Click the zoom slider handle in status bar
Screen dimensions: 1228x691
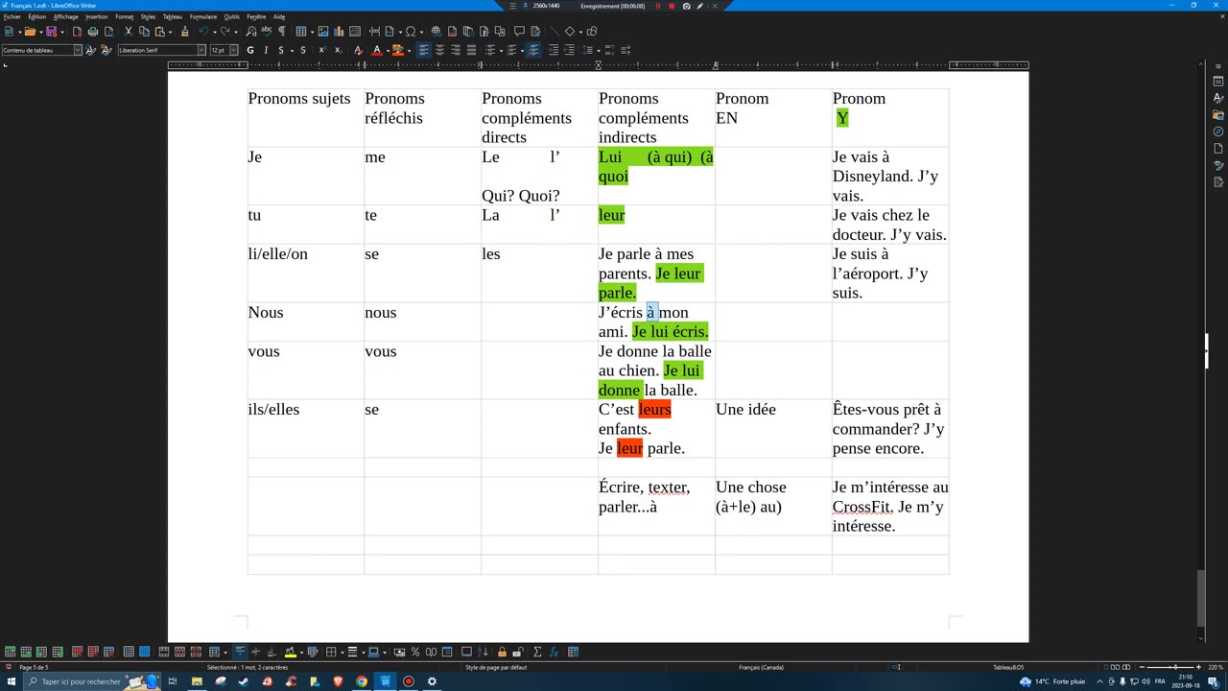[x=1175, y=667]
